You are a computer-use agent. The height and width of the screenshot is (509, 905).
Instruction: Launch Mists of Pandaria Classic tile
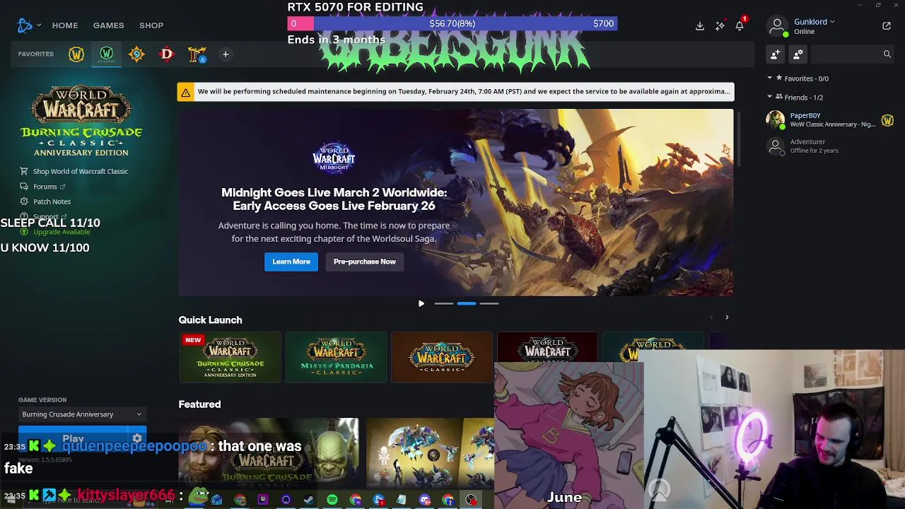coord(337,358)
